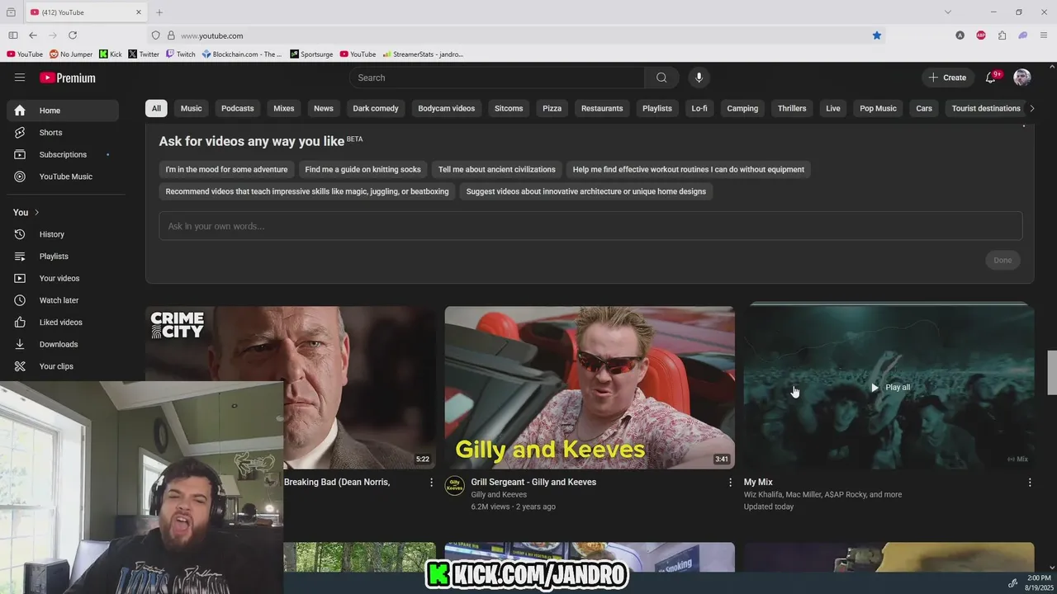This screenshot has width=1057, height=594.
Task: Select the Thrillers filter chip
Action: tap(792, 108)
